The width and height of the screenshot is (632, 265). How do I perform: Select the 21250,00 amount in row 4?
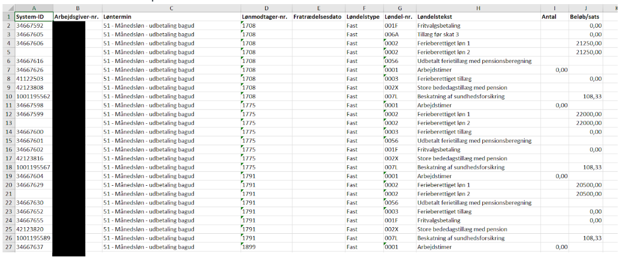pyautogui.click(x=586, y=43)
